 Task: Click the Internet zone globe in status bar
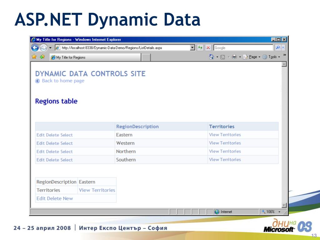tap(217, 212)
